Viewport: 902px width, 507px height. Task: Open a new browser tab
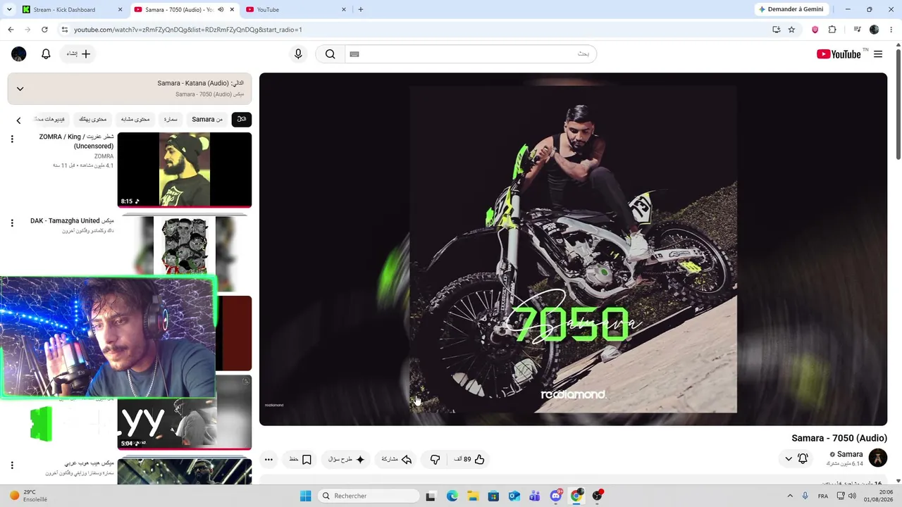[x=361, y=10]
